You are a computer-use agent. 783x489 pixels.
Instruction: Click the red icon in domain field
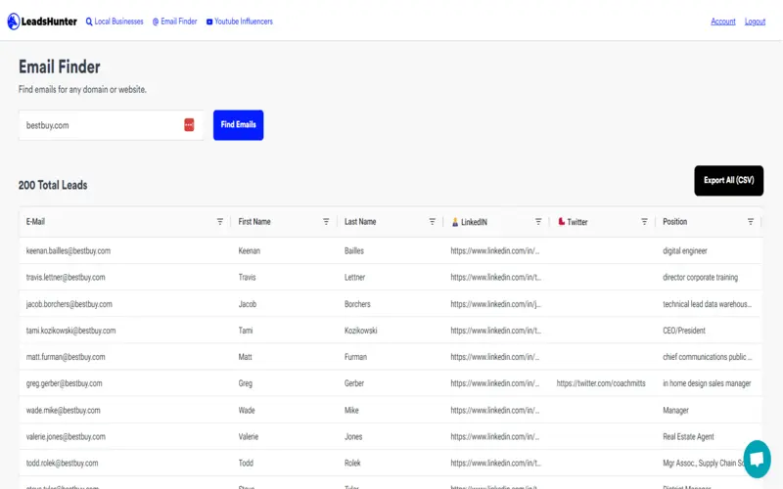(189, 125)
